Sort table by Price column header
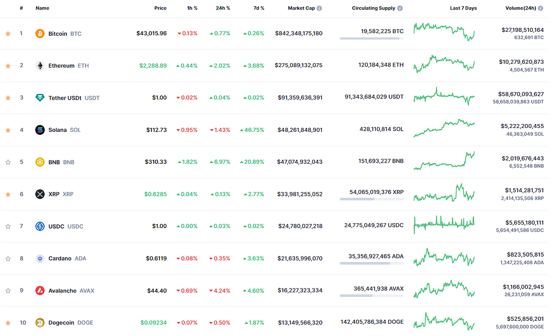559x336 pixels. tap(160, 8)
